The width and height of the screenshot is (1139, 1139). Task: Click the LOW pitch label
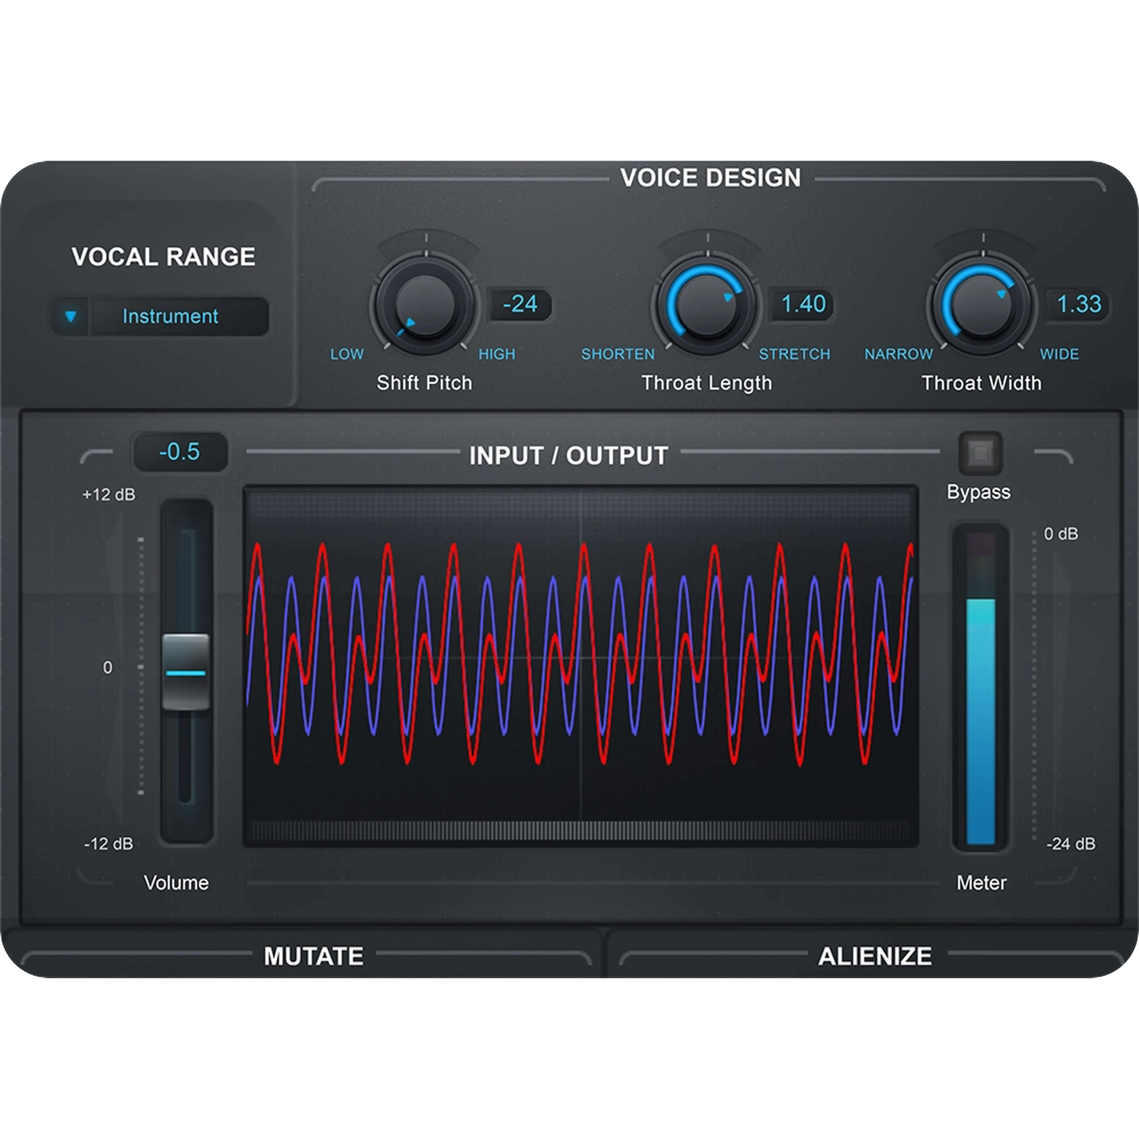click(346, 354)
